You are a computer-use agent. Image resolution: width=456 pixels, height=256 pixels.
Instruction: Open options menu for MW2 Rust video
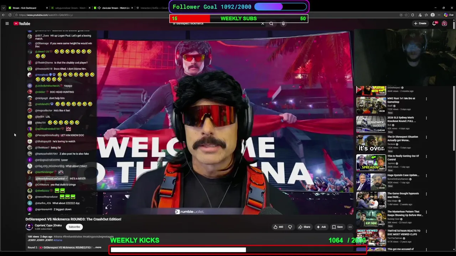[426, 99]
